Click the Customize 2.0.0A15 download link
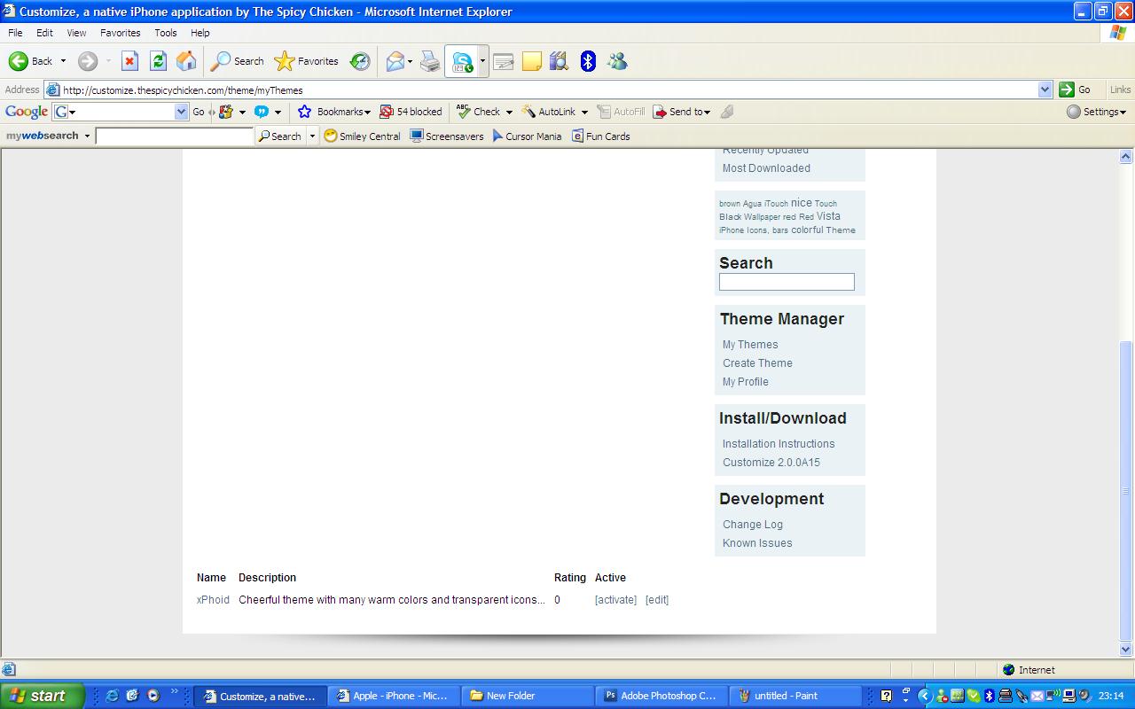 point(771,463)
